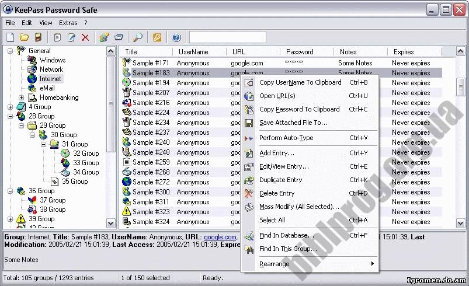Collapse the 28 Group tree node
The height and width of the screenshot is (286, 469).
coord(10,116)
